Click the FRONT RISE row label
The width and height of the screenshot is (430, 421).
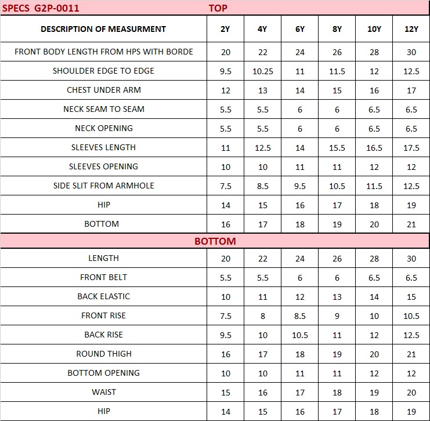[x=103, y=315]
